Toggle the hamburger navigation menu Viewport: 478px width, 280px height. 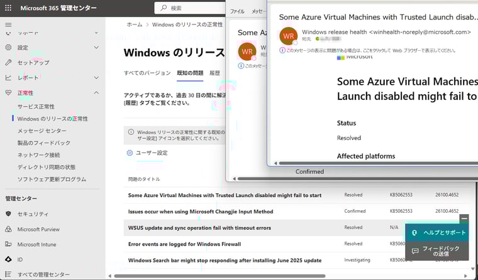[8, 24]
